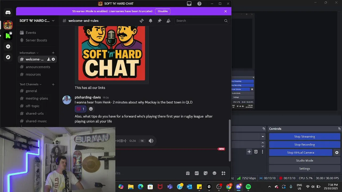Click Stop Virtual Camera in OBS
The width and height of the screenshot is (342, 192).
click(301, 153)
